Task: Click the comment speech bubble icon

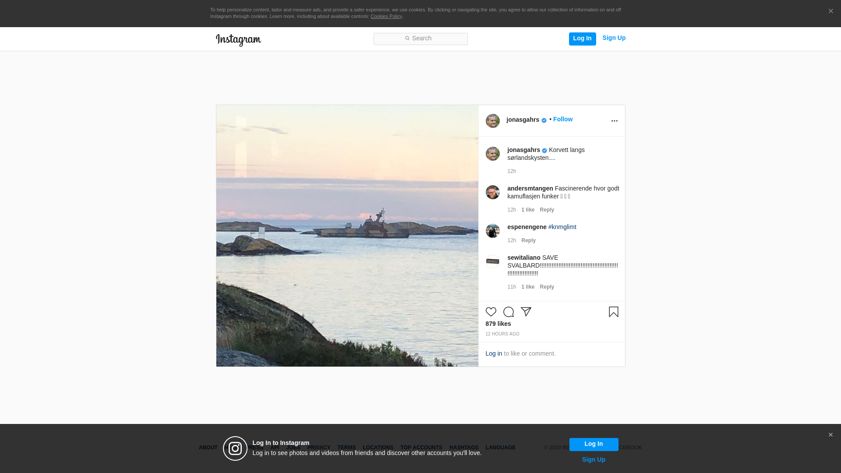Action: coord(508,312)
